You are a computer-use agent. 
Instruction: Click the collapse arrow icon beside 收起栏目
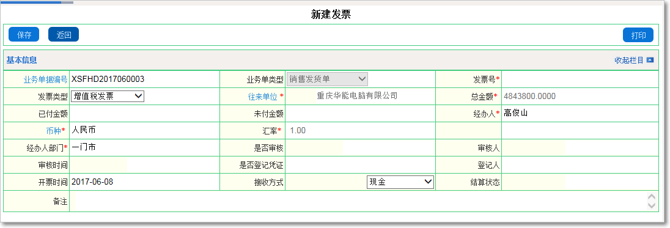(x=650, y=60)
